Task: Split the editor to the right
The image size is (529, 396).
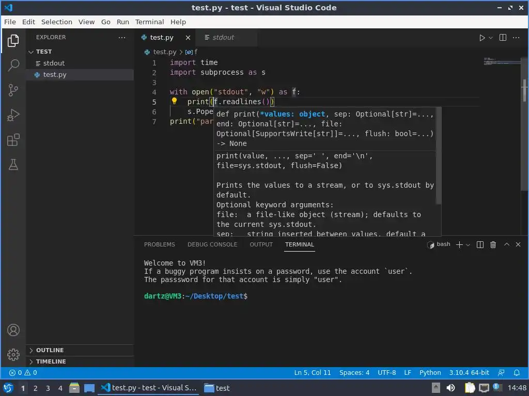Action: click(503, 37)
